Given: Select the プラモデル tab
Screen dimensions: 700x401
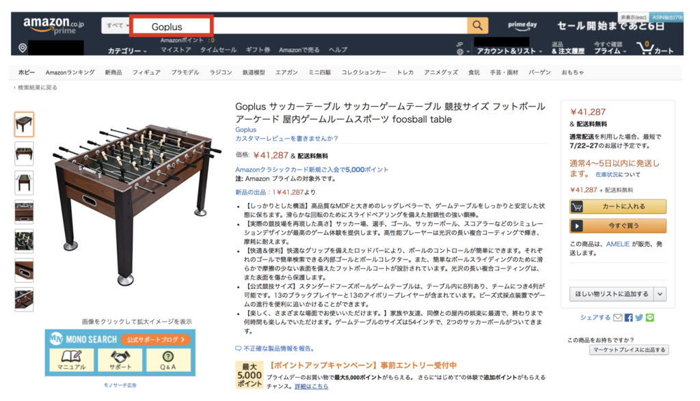Looking at the screenshot, I should (185, 72).
